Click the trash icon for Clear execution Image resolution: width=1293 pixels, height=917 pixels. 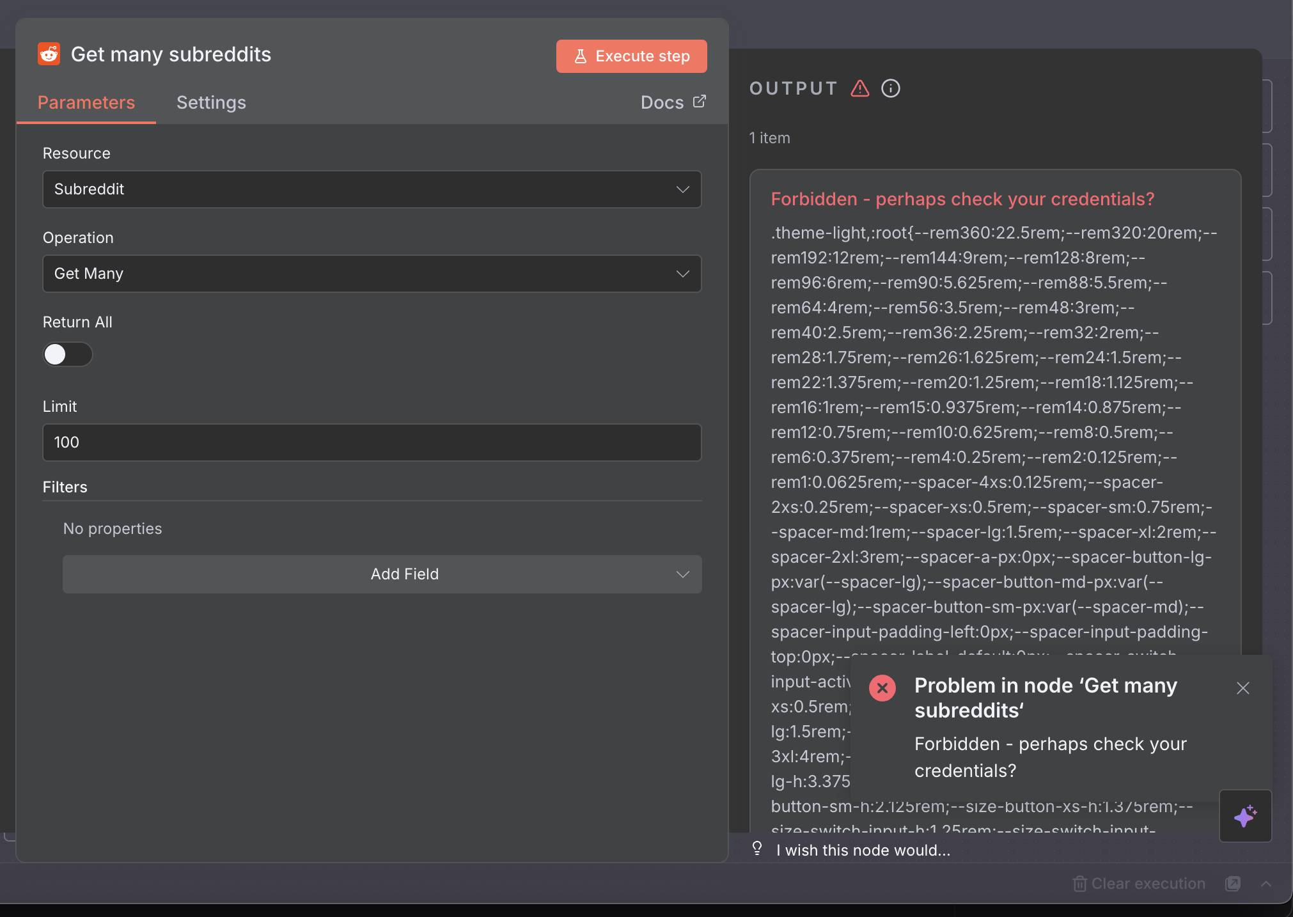pos(1079,884)
